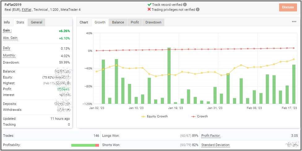Open the chart three-dot options menu
The width and height of the screenshot is (302, 151).
[294, 22]
